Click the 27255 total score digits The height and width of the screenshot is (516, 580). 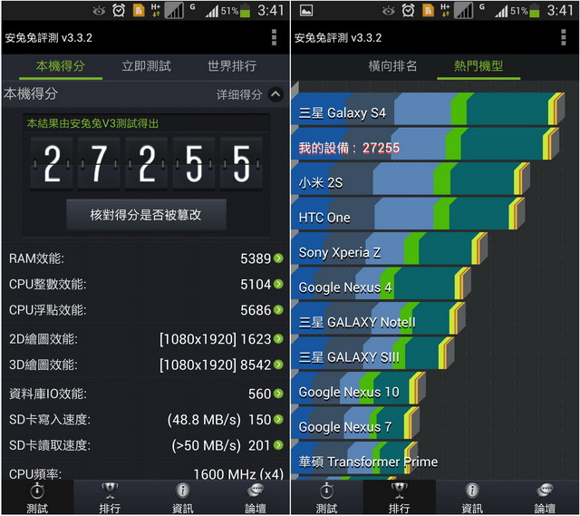147,163
